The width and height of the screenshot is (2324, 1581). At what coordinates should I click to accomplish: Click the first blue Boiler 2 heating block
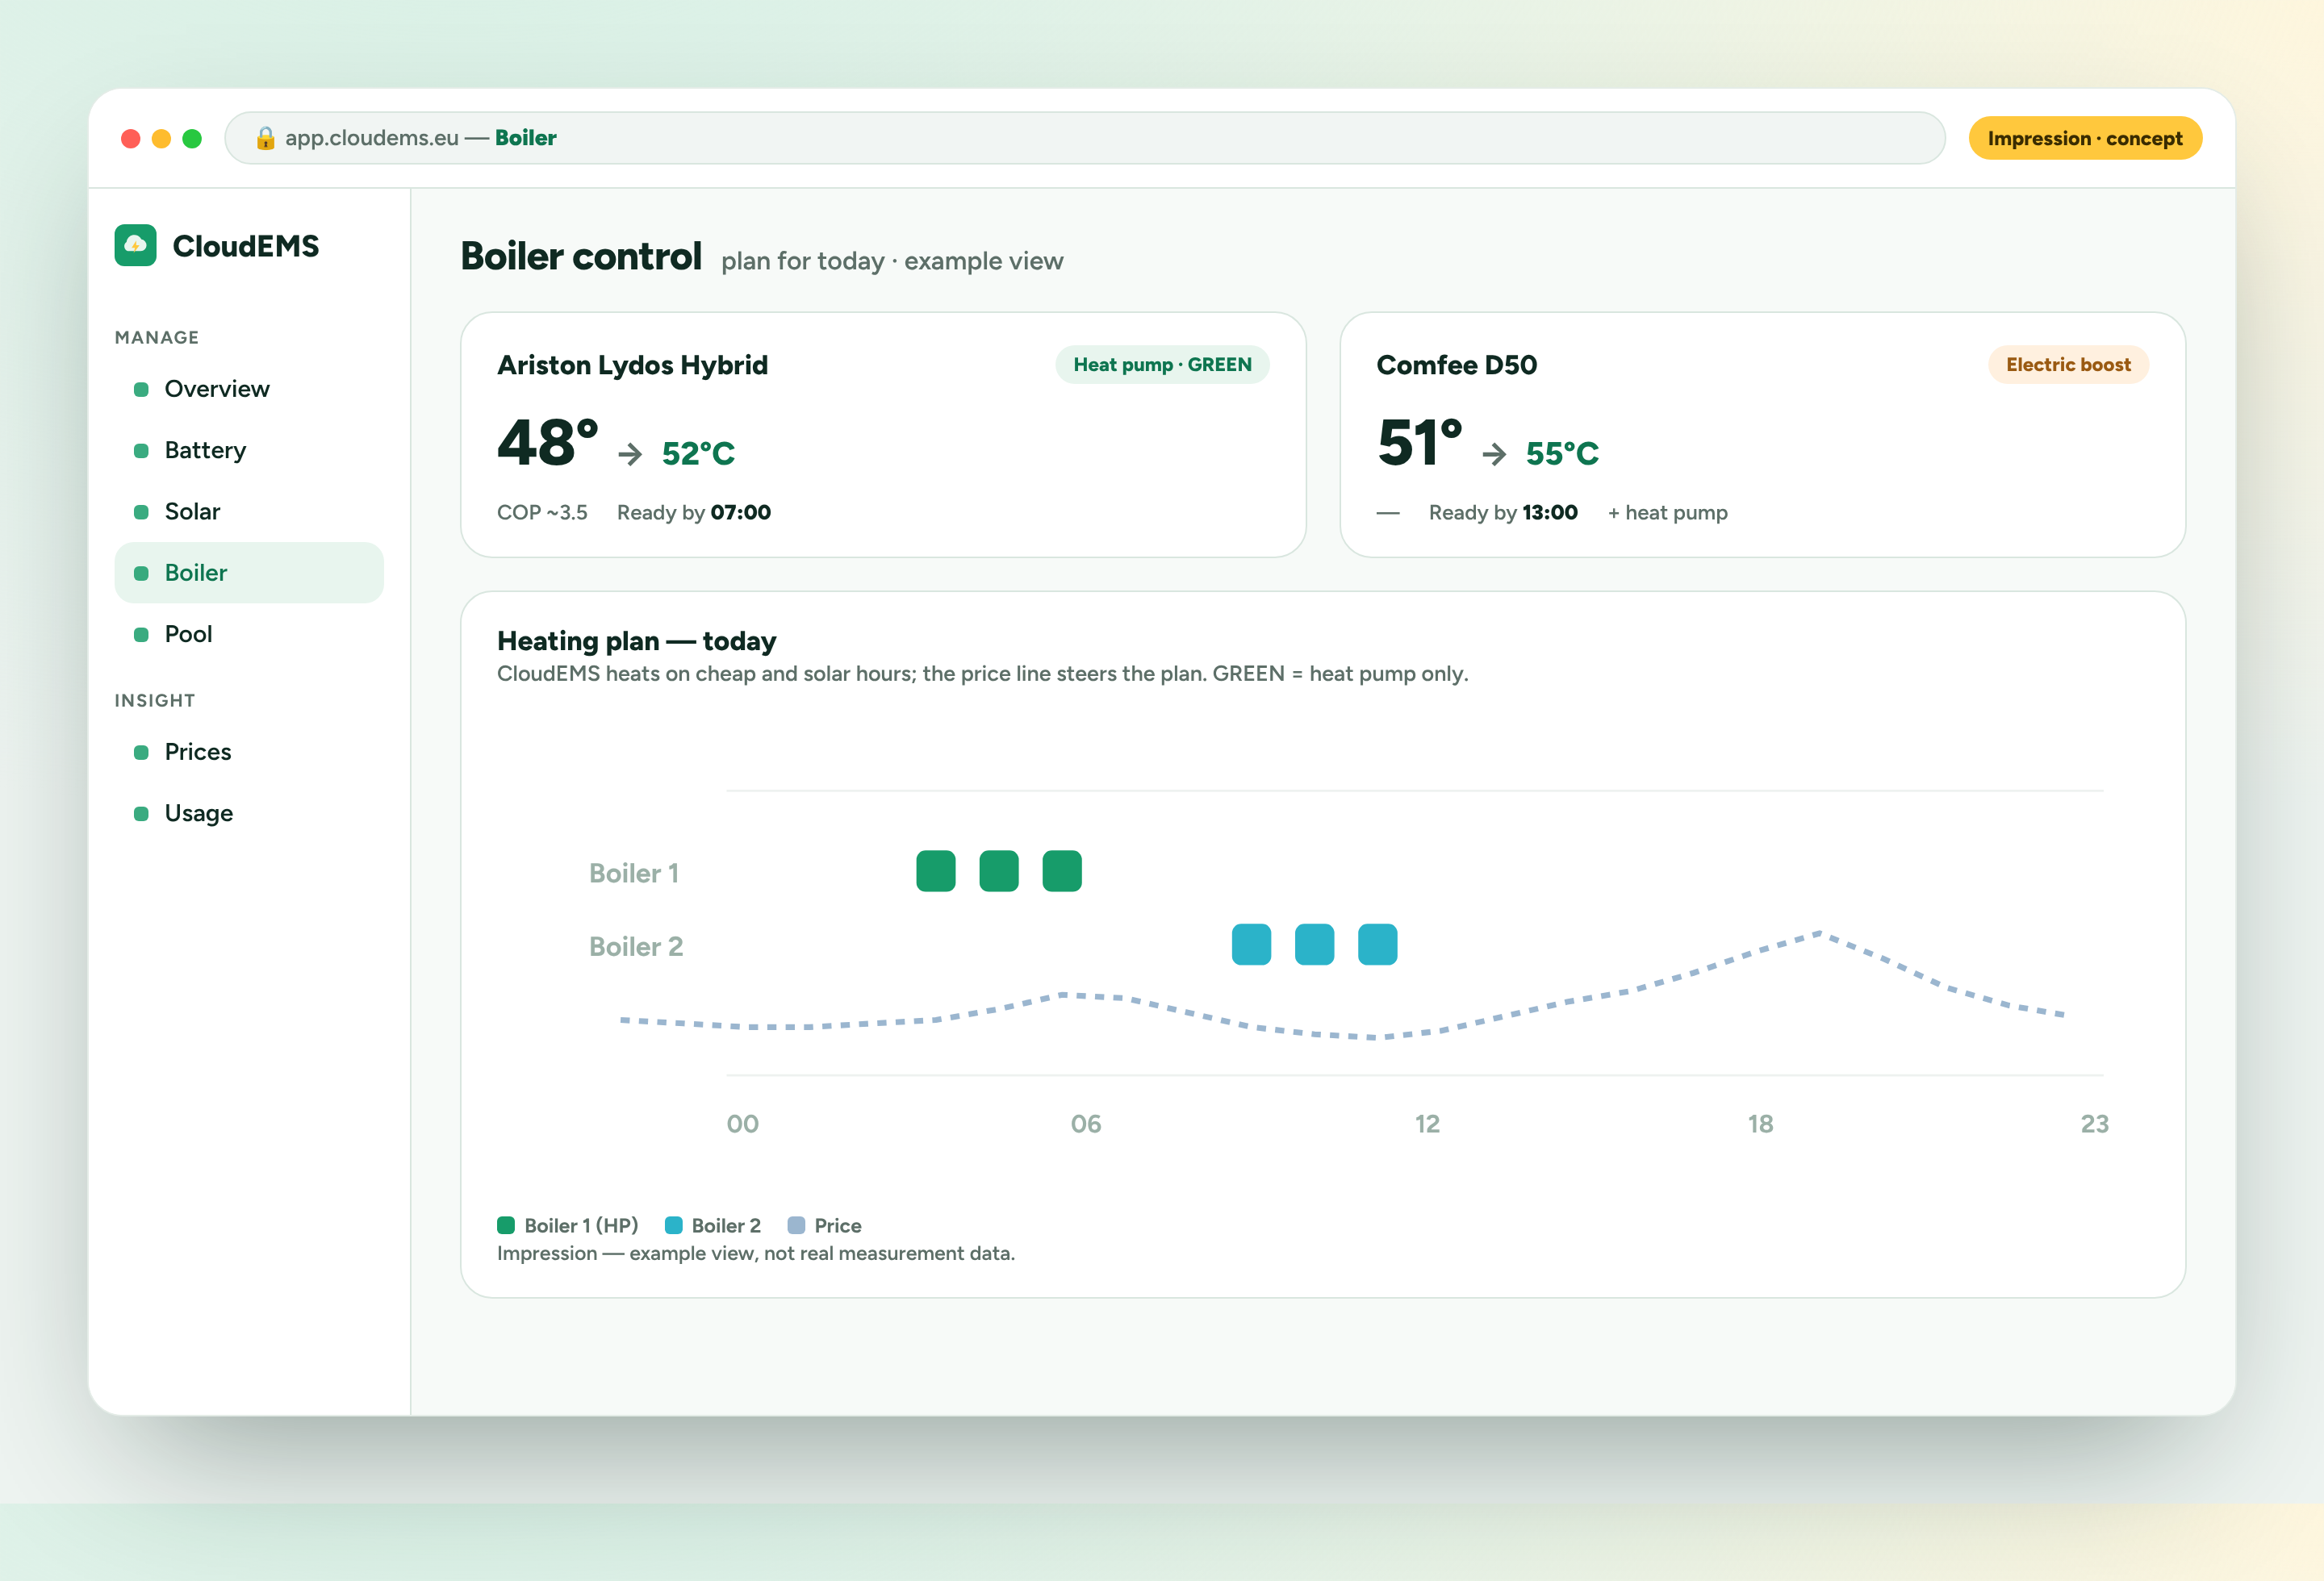pos(1251,945)
